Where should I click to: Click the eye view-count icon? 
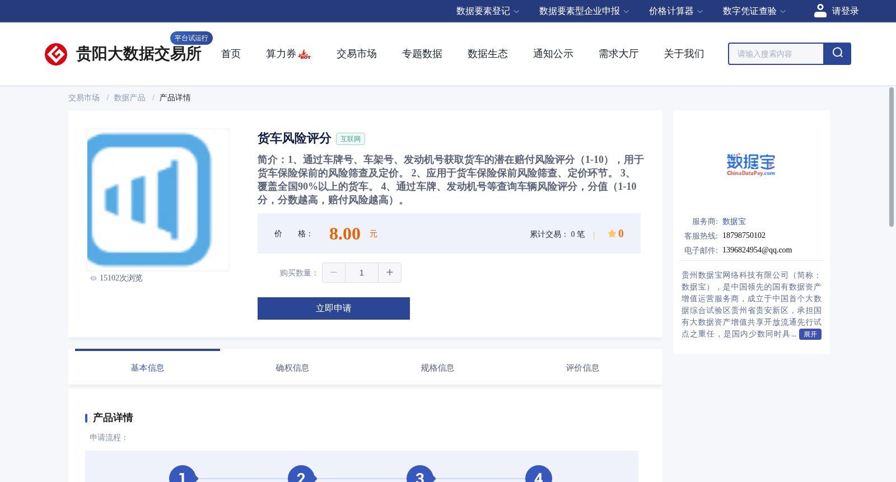(94, 278)
